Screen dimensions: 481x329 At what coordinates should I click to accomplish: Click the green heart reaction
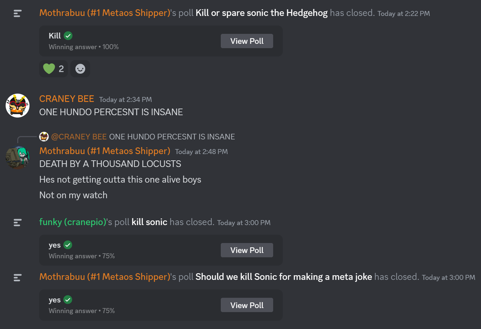coord(53,69)
